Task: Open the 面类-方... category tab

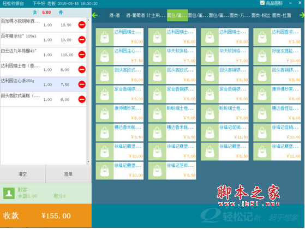Action: pos(240,15)
